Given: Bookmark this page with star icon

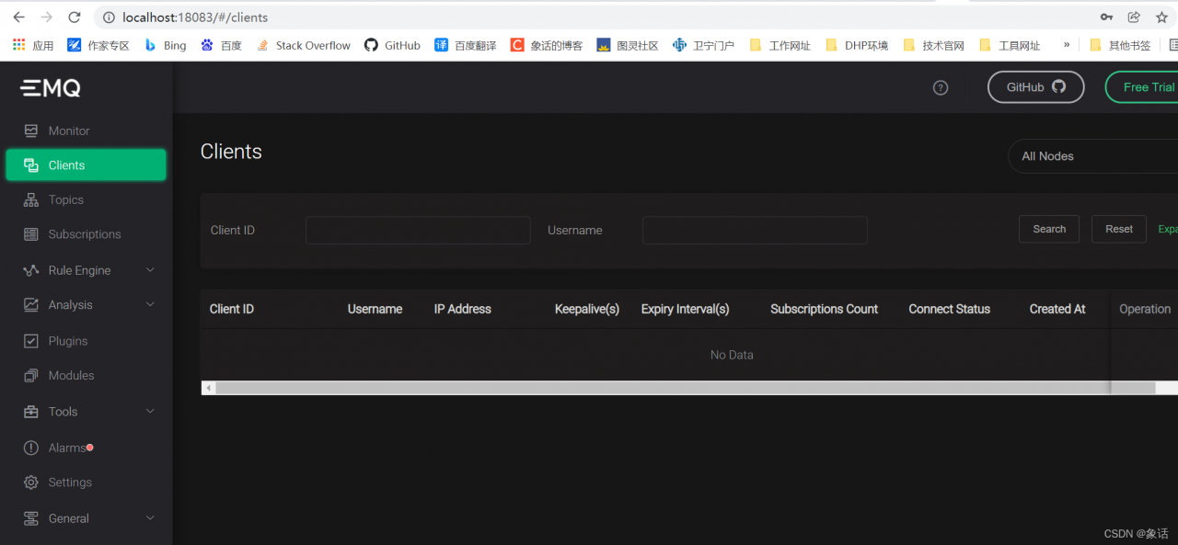Looking at the screenshot, I should [1161, 17].
